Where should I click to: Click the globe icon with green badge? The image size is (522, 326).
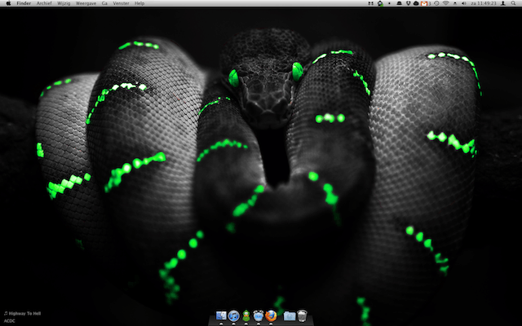click(x=380, y=3)
